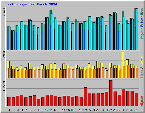Click the yellow 'Visits' legend label
145x113 pixels.
tap(142, 62)
